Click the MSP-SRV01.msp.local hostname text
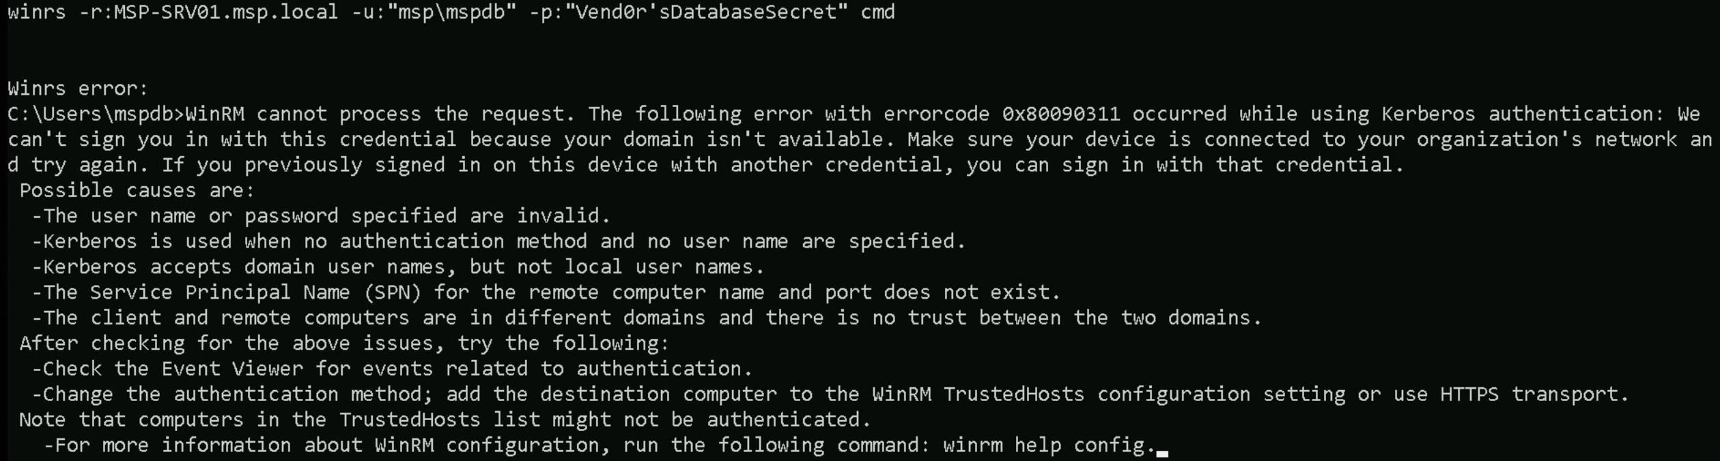The width and height of the screenshot is (1720, 461). click(225, 12)
